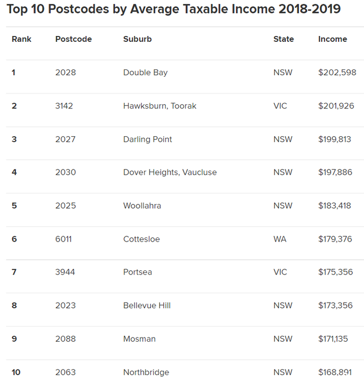Viewport: 364px width, 384px height.
Task: Click the Income column header
Action: tap(332, 39)
